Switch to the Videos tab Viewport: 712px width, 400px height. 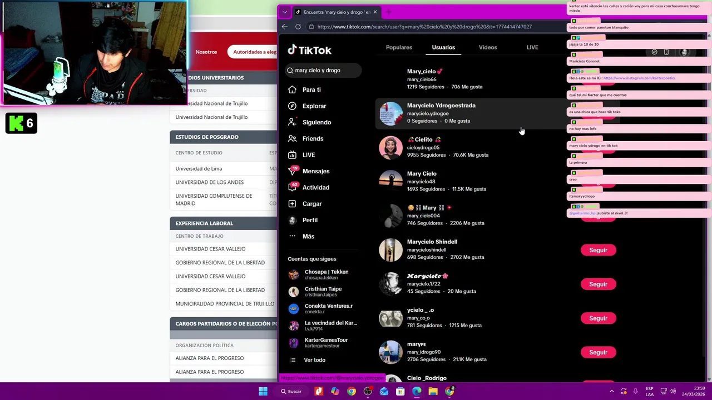pyautogui.click(x=488, y=47)
